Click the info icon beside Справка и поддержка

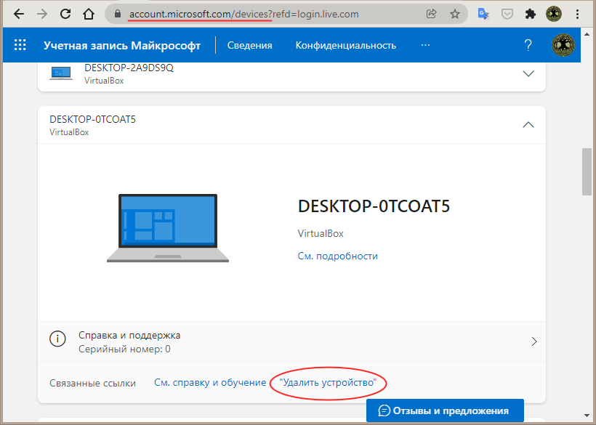57,339
